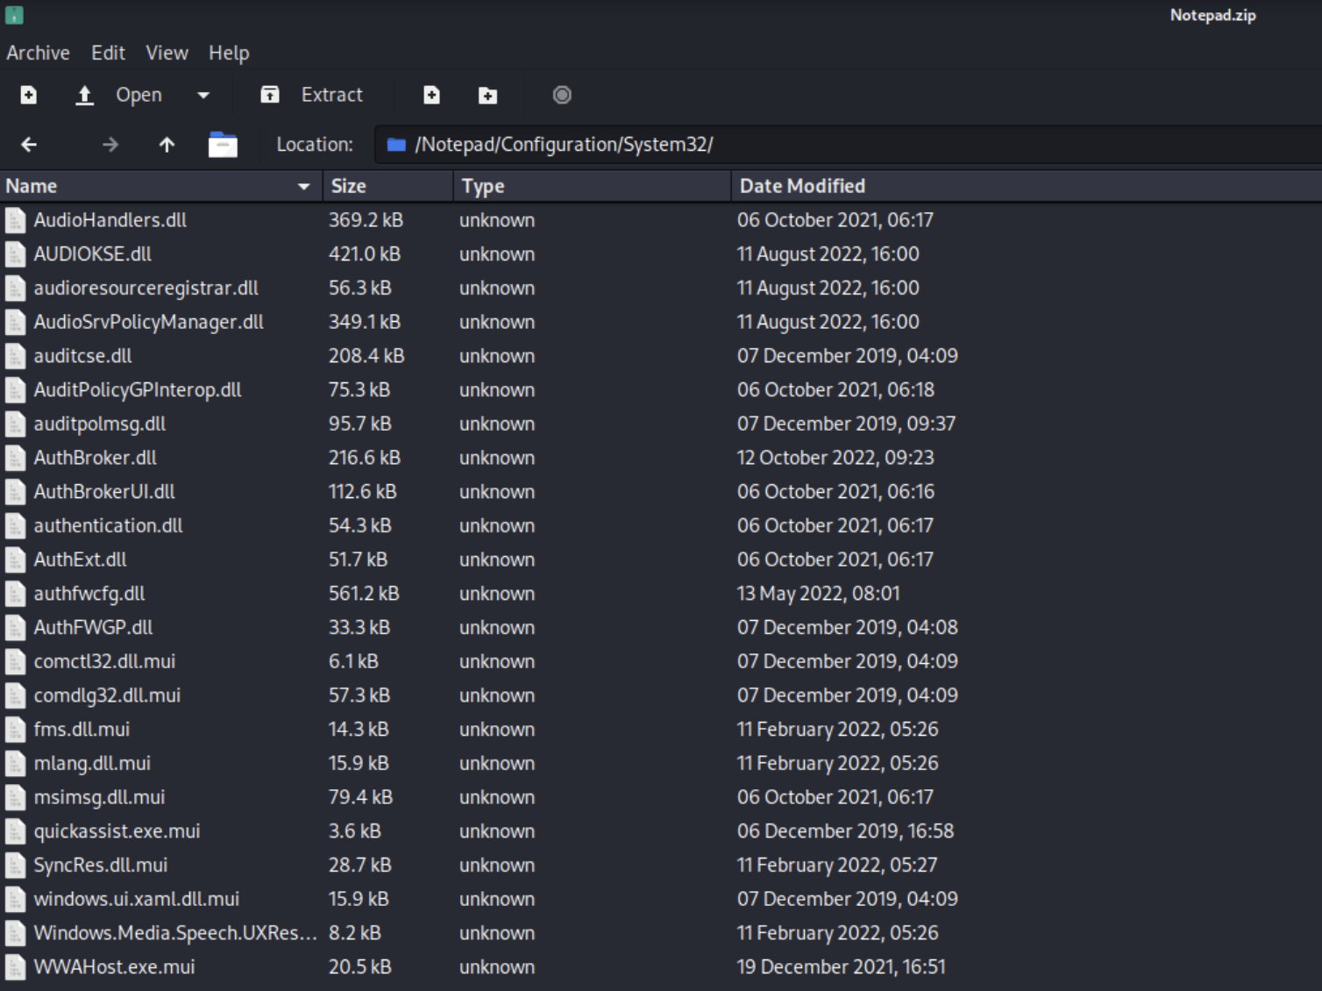The image size is (1322, 991).
Task: Click the add files to archive icon
Action: point(431,95)
